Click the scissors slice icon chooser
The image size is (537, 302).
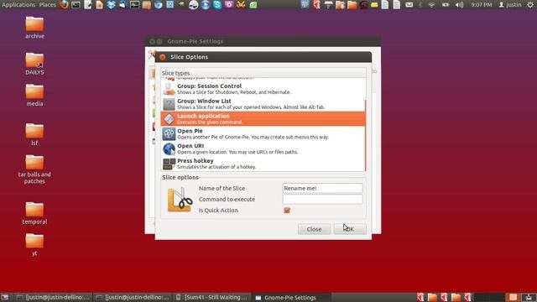coord(180,200)
